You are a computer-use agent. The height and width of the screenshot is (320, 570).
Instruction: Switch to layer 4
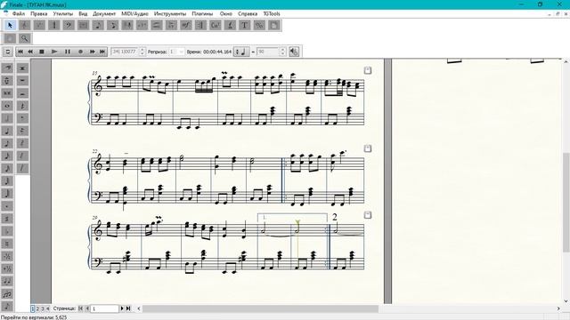click(x=47, y=308)
